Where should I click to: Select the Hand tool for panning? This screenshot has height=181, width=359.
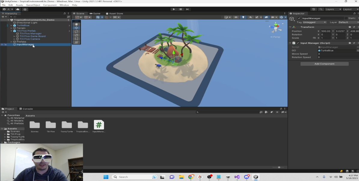pos(76,24)
